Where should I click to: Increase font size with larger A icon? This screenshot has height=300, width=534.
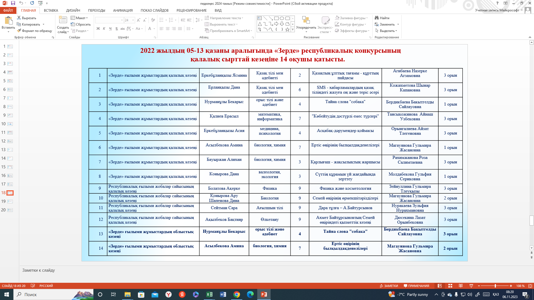pos(139,20)
